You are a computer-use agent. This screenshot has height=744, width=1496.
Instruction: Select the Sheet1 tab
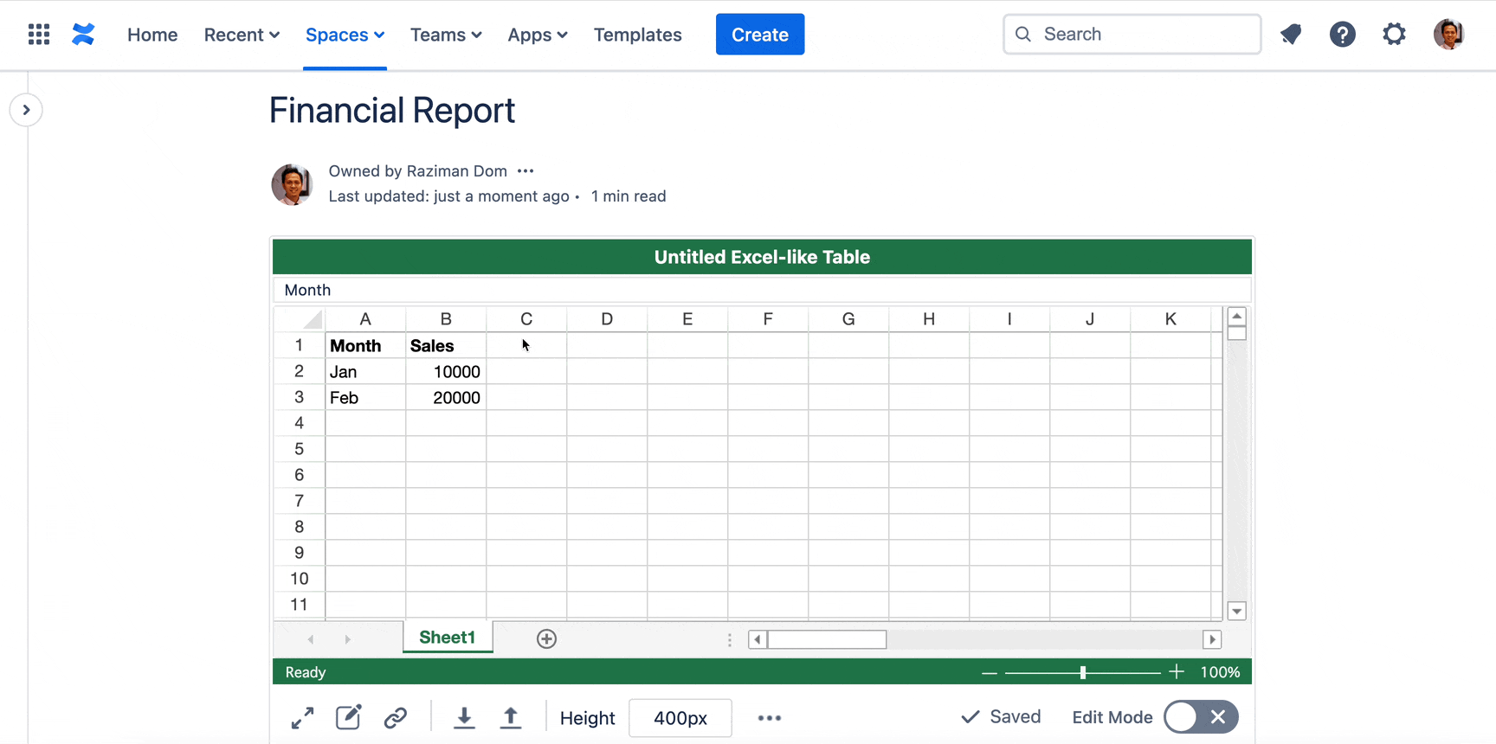pos(447,638)
